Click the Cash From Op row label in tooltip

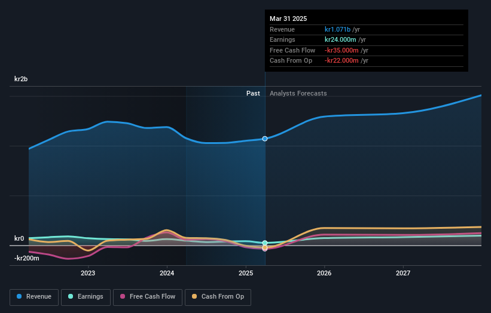click(291, 61)
